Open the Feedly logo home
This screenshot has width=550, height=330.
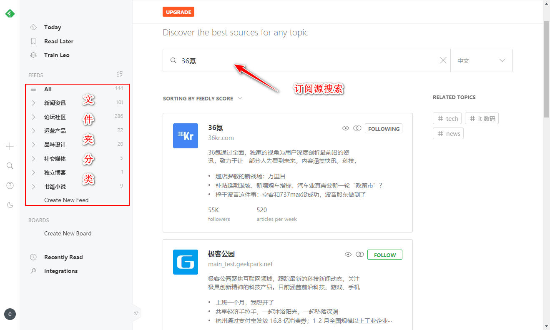10,13
